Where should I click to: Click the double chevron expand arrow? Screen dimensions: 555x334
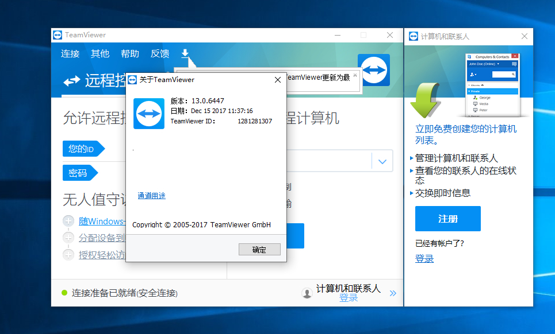[x=393, y=293]
